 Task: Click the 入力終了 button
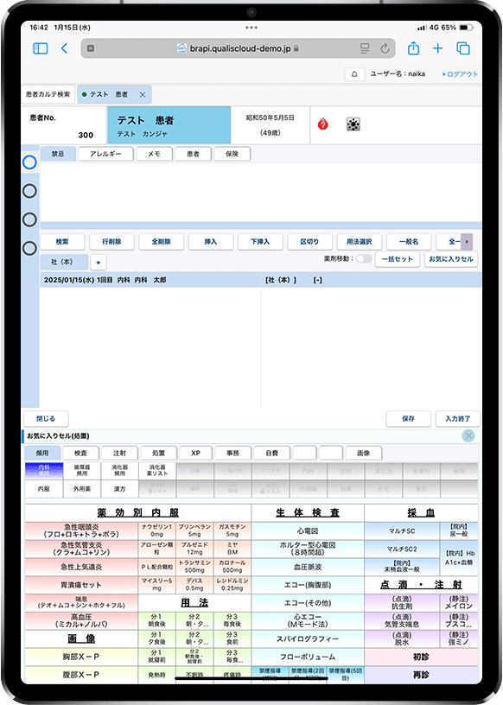tap(457, 418)
